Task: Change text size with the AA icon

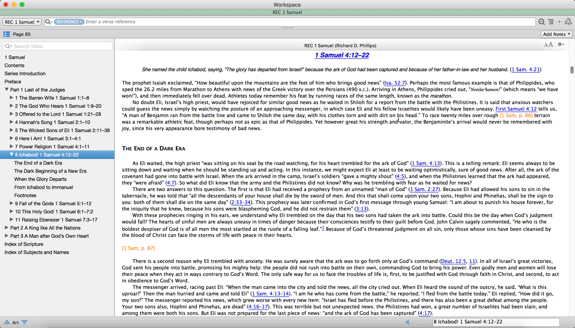Action: (x=549, y=45)
